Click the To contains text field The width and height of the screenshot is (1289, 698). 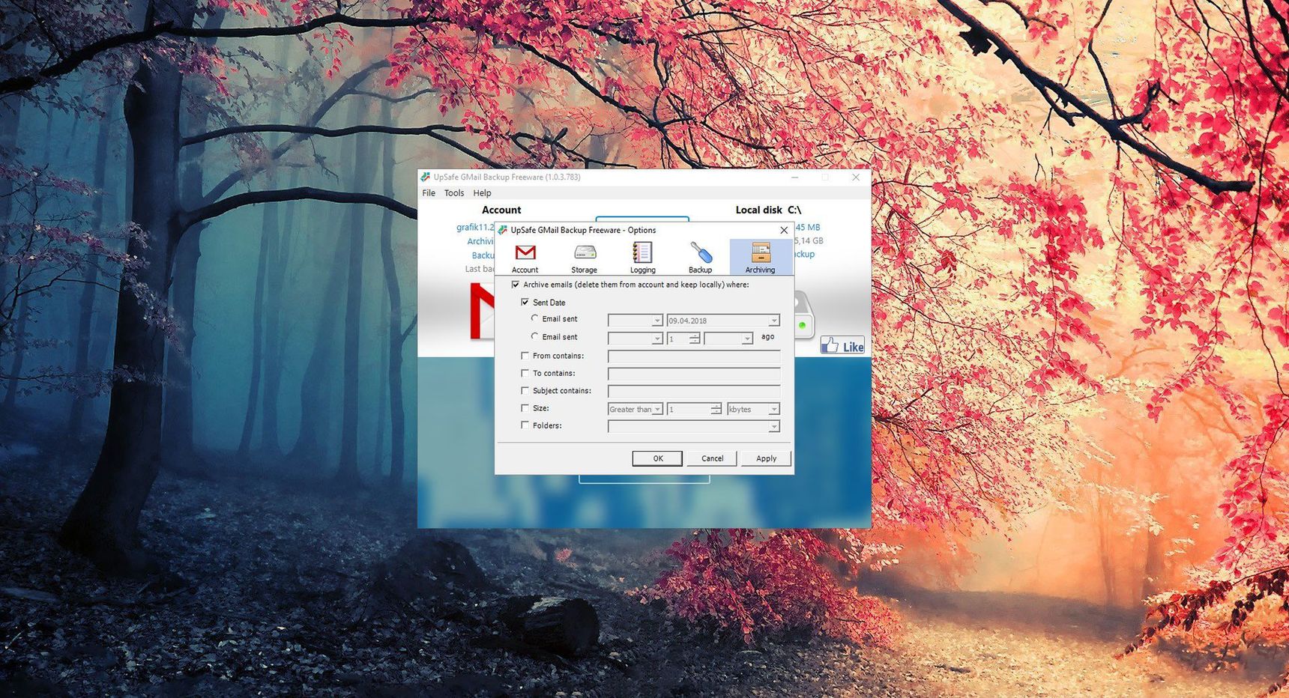pos(694,374)
